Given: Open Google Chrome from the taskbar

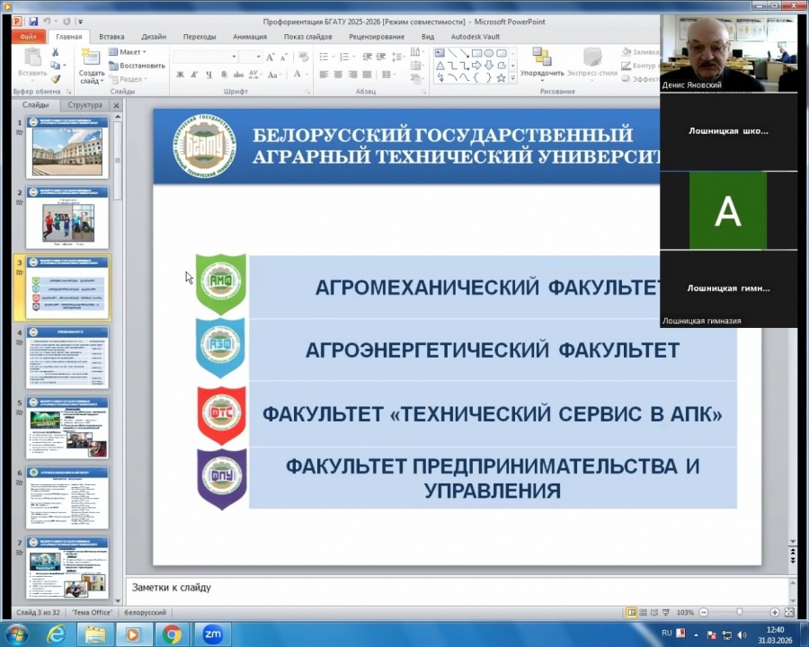Looking at the screenshot, I should click(x=172, y=634).
